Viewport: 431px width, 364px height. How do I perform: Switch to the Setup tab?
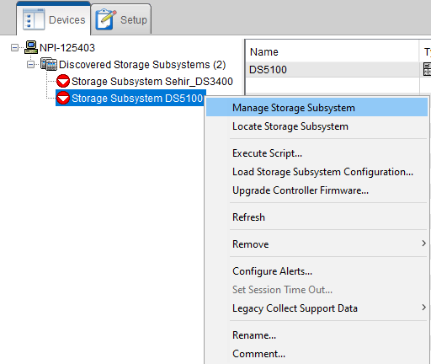[x=121, y=19]
